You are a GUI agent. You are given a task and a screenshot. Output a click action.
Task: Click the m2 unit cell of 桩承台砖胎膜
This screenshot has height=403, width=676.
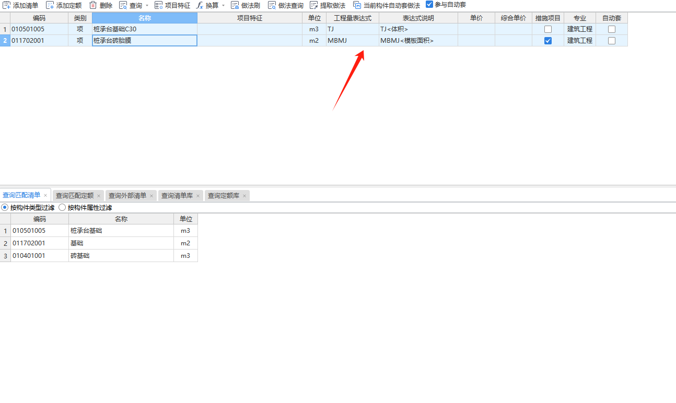(314, 41)
